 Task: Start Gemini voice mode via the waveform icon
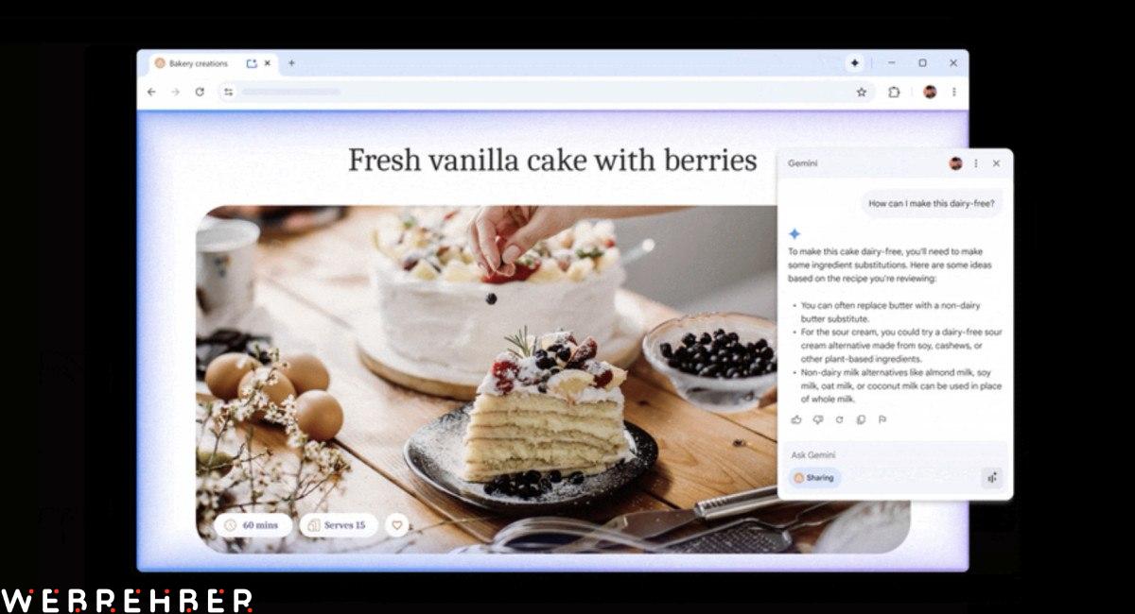coord(992,478)
